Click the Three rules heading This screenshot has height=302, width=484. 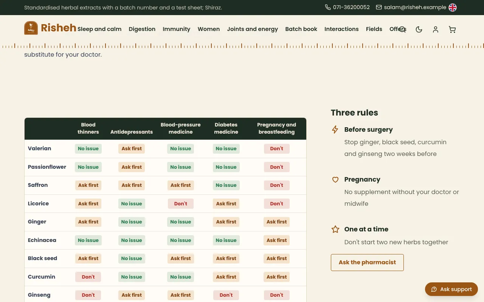point(354,112)
